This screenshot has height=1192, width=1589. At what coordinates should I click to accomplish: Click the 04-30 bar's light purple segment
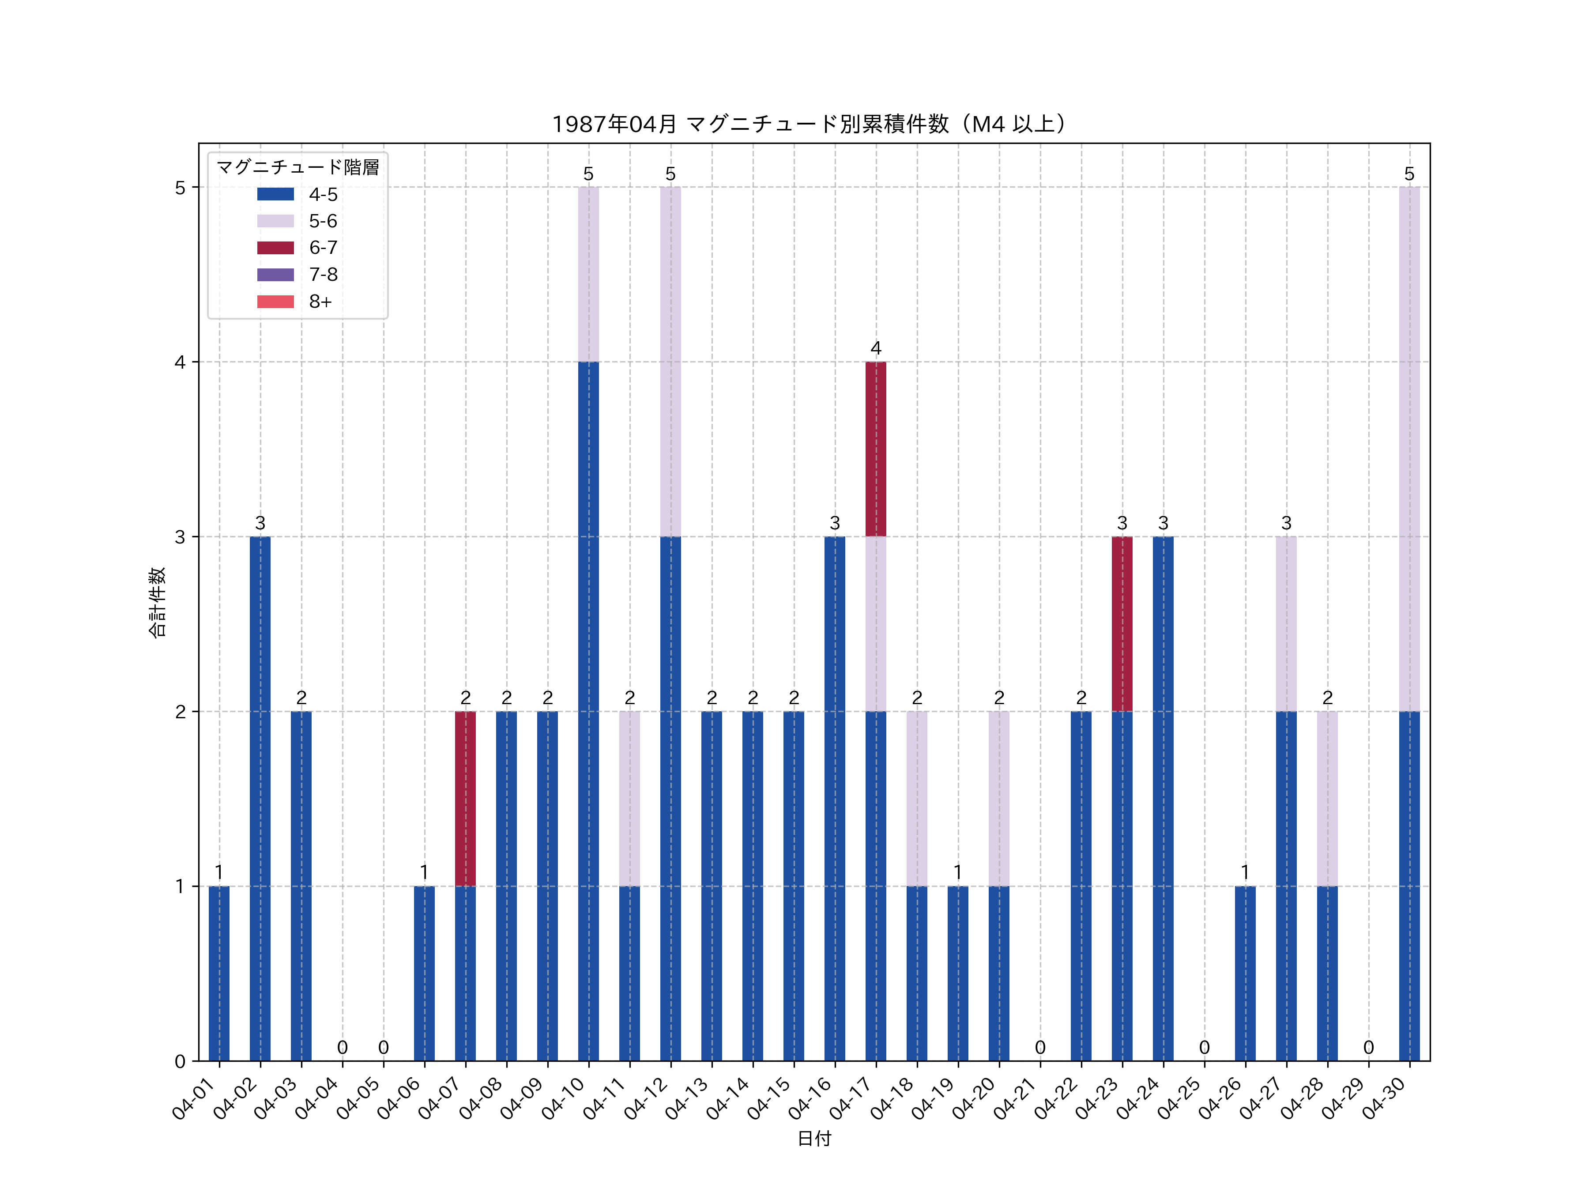(x=1409, y=449)
